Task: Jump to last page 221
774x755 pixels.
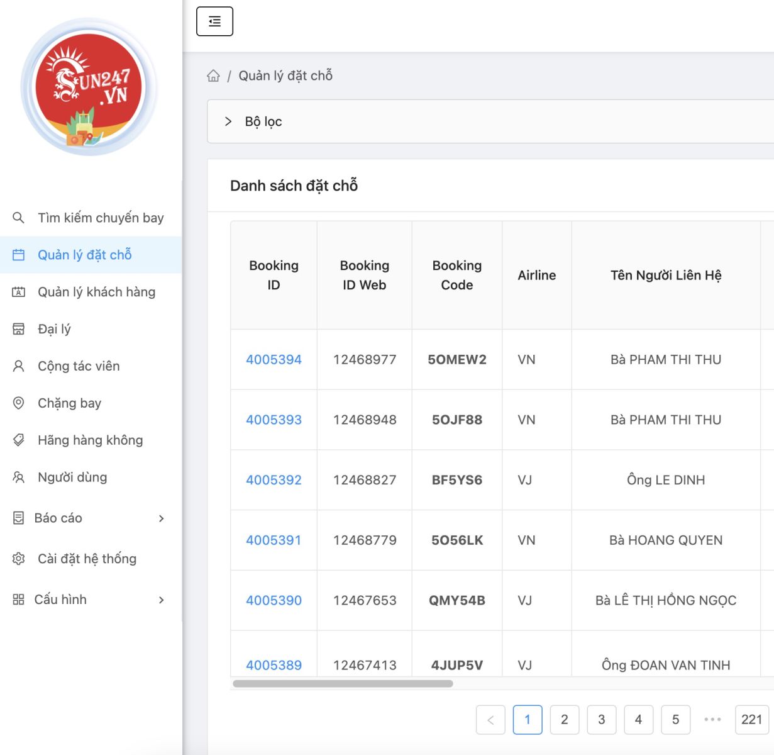Action: [751, 719]
